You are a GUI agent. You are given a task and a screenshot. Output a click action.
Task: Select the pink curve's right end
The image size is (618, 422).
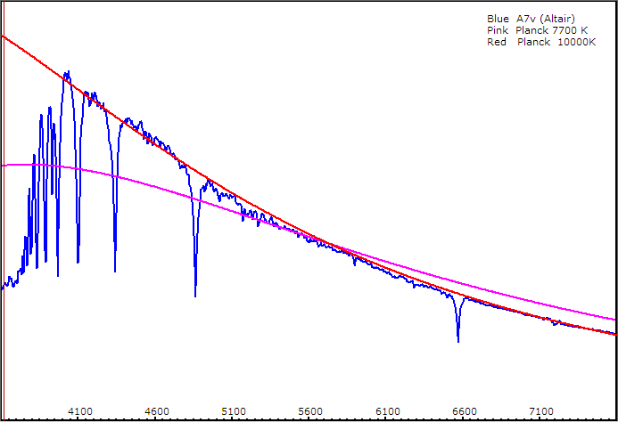pos(614,318)
